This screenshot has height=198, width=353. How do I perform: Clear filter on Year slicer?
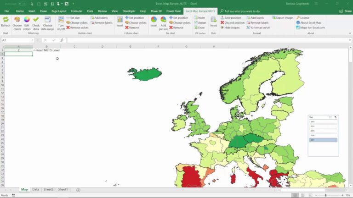(x=335, y=117)
